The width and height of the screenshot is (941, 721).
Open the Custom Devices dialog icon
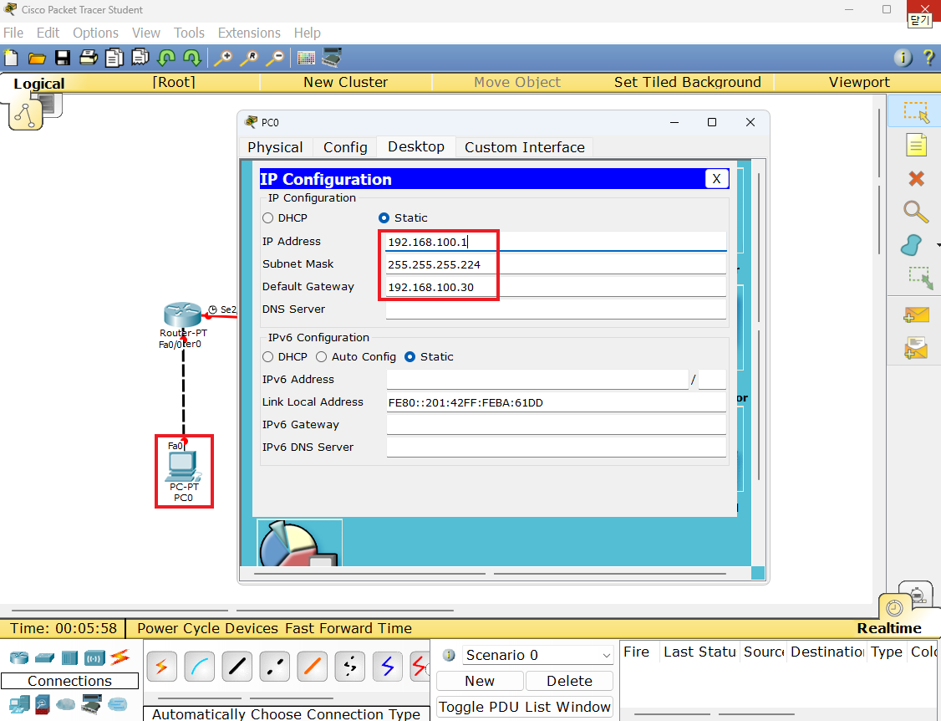[332, 58]
